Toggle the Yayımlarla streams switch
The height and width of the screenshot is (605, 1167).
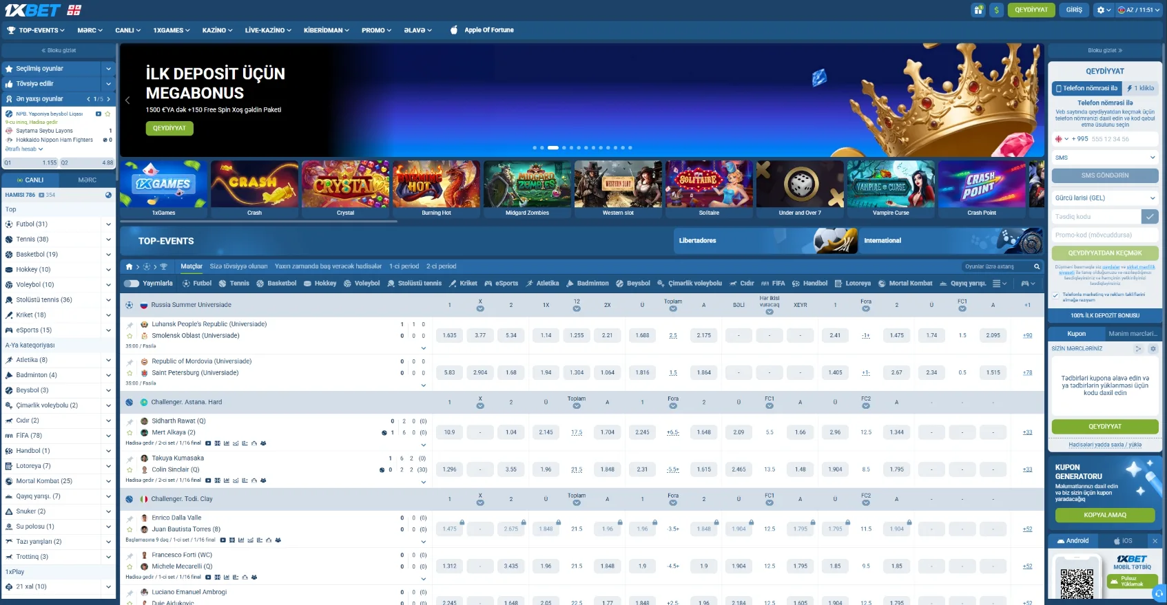(x=131, y=284)
